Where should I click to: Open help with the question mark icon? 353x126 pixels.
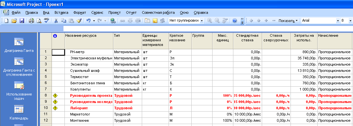[235, 21]
